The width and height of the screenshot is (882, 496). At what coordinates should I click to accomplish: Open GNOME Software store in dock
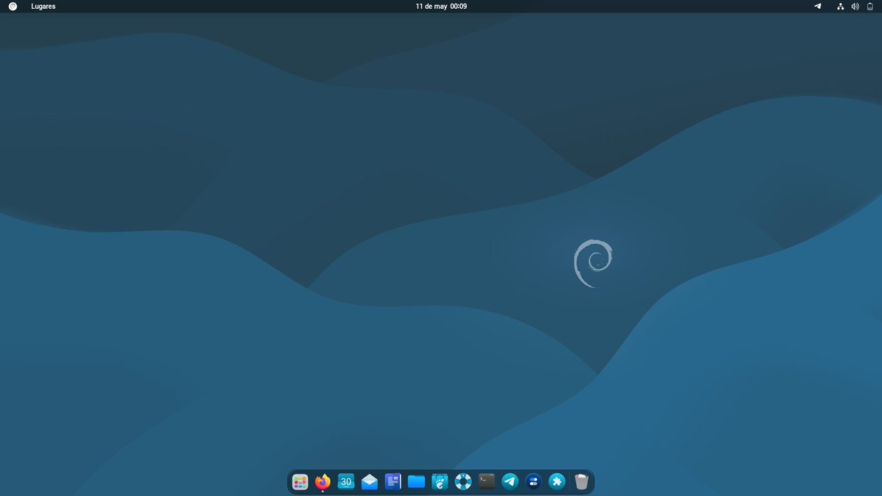click(440, 482)
